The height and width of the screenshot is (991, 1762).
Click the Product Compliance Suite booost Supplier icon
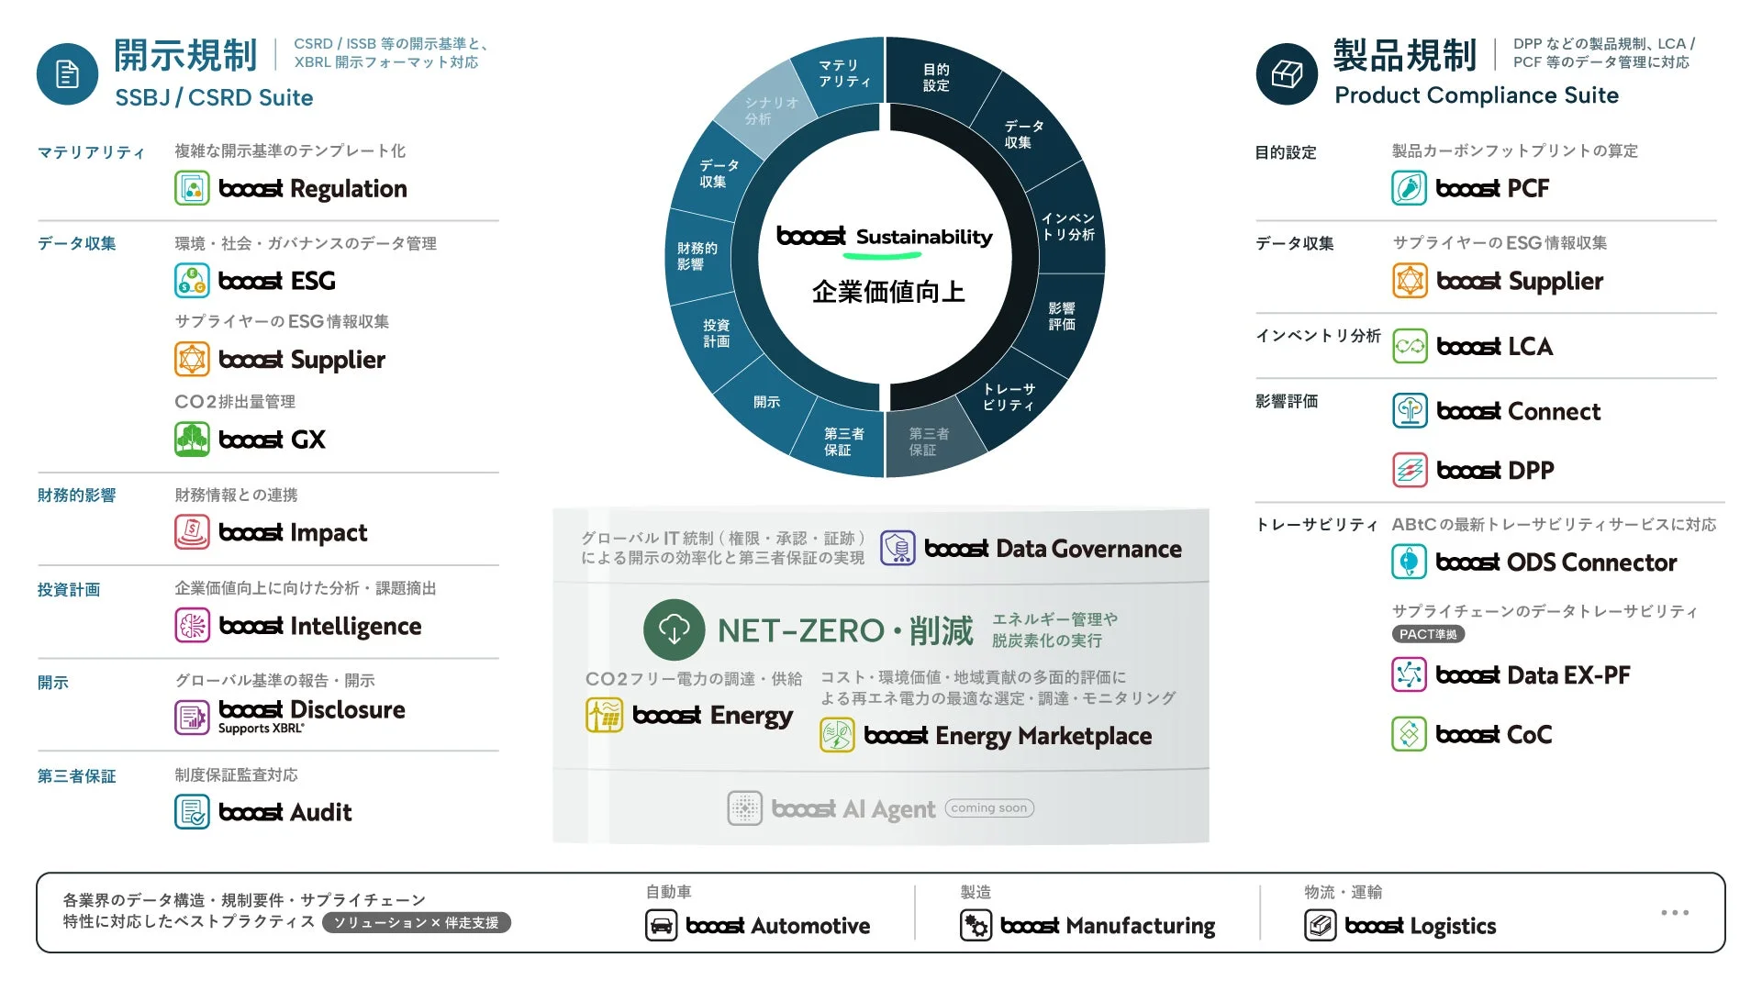(1410, 281)
